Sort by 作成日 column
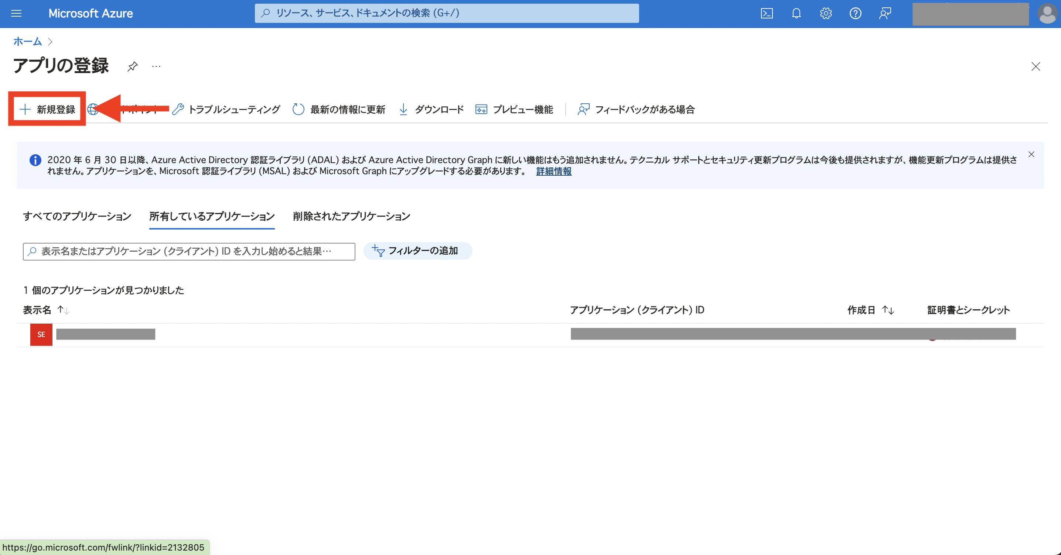Viewport: 1061px width, 555px height. (870, 310)
